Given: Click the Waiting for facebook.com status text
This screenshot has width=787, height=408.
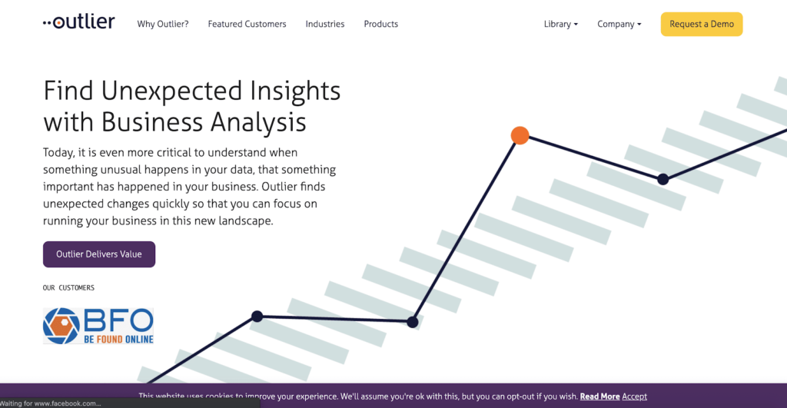Looking at the screenshot, I should 51,403.
